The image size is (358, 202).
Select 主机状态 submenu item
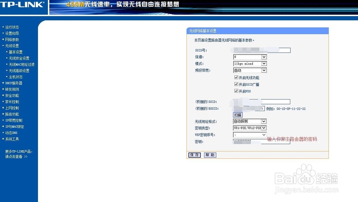point(15,77)
